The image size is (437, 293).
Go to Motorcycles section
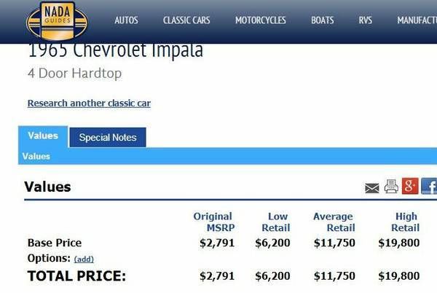click(260, 20)
